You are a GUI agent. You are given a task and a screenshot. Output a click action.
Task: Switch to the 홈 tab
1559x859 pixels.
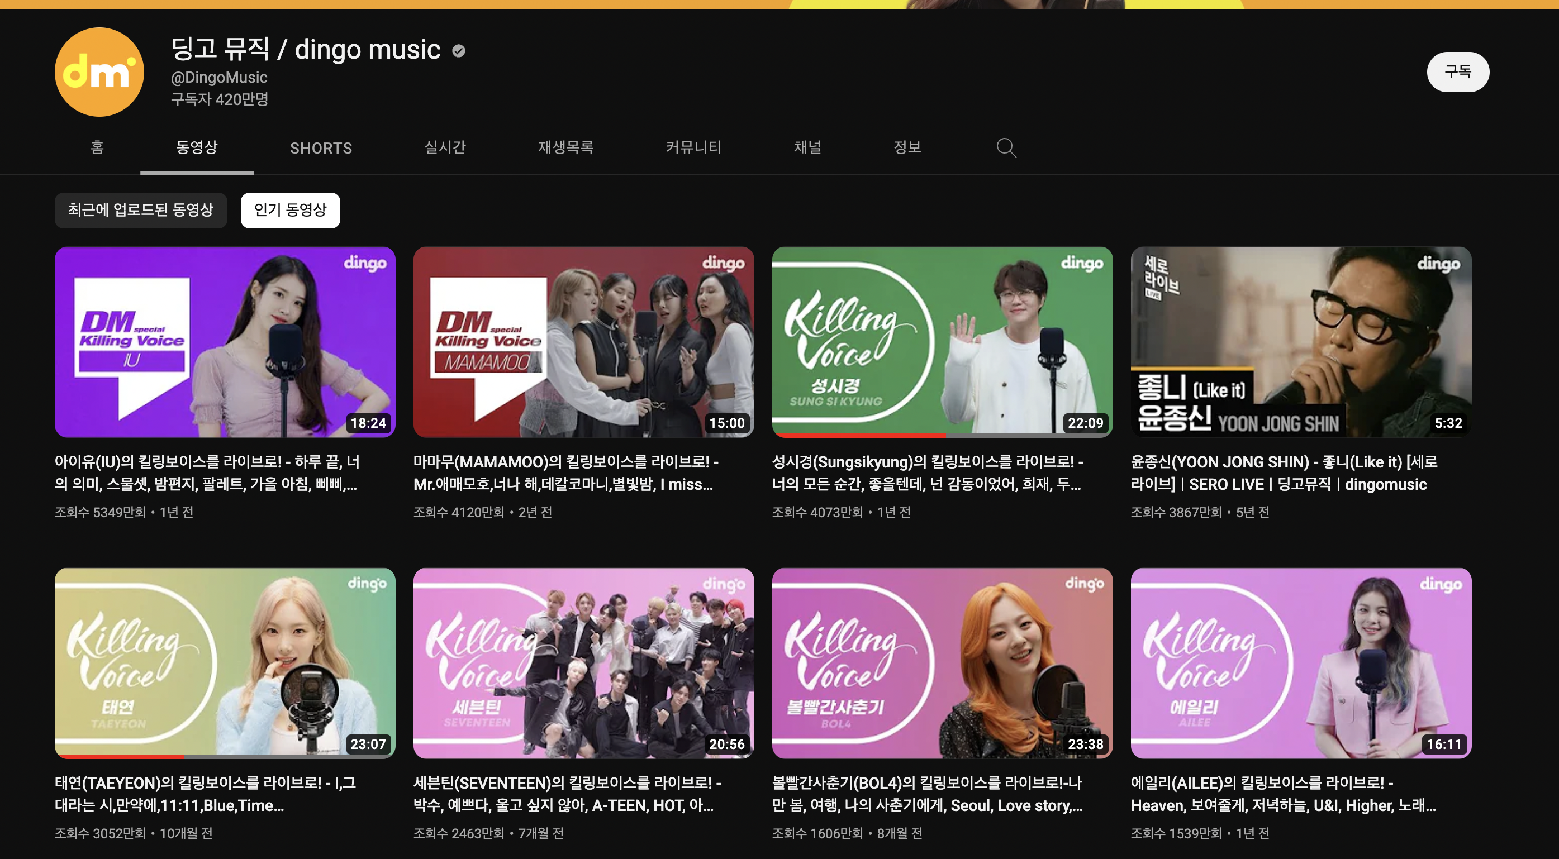[x=97, y=147]
